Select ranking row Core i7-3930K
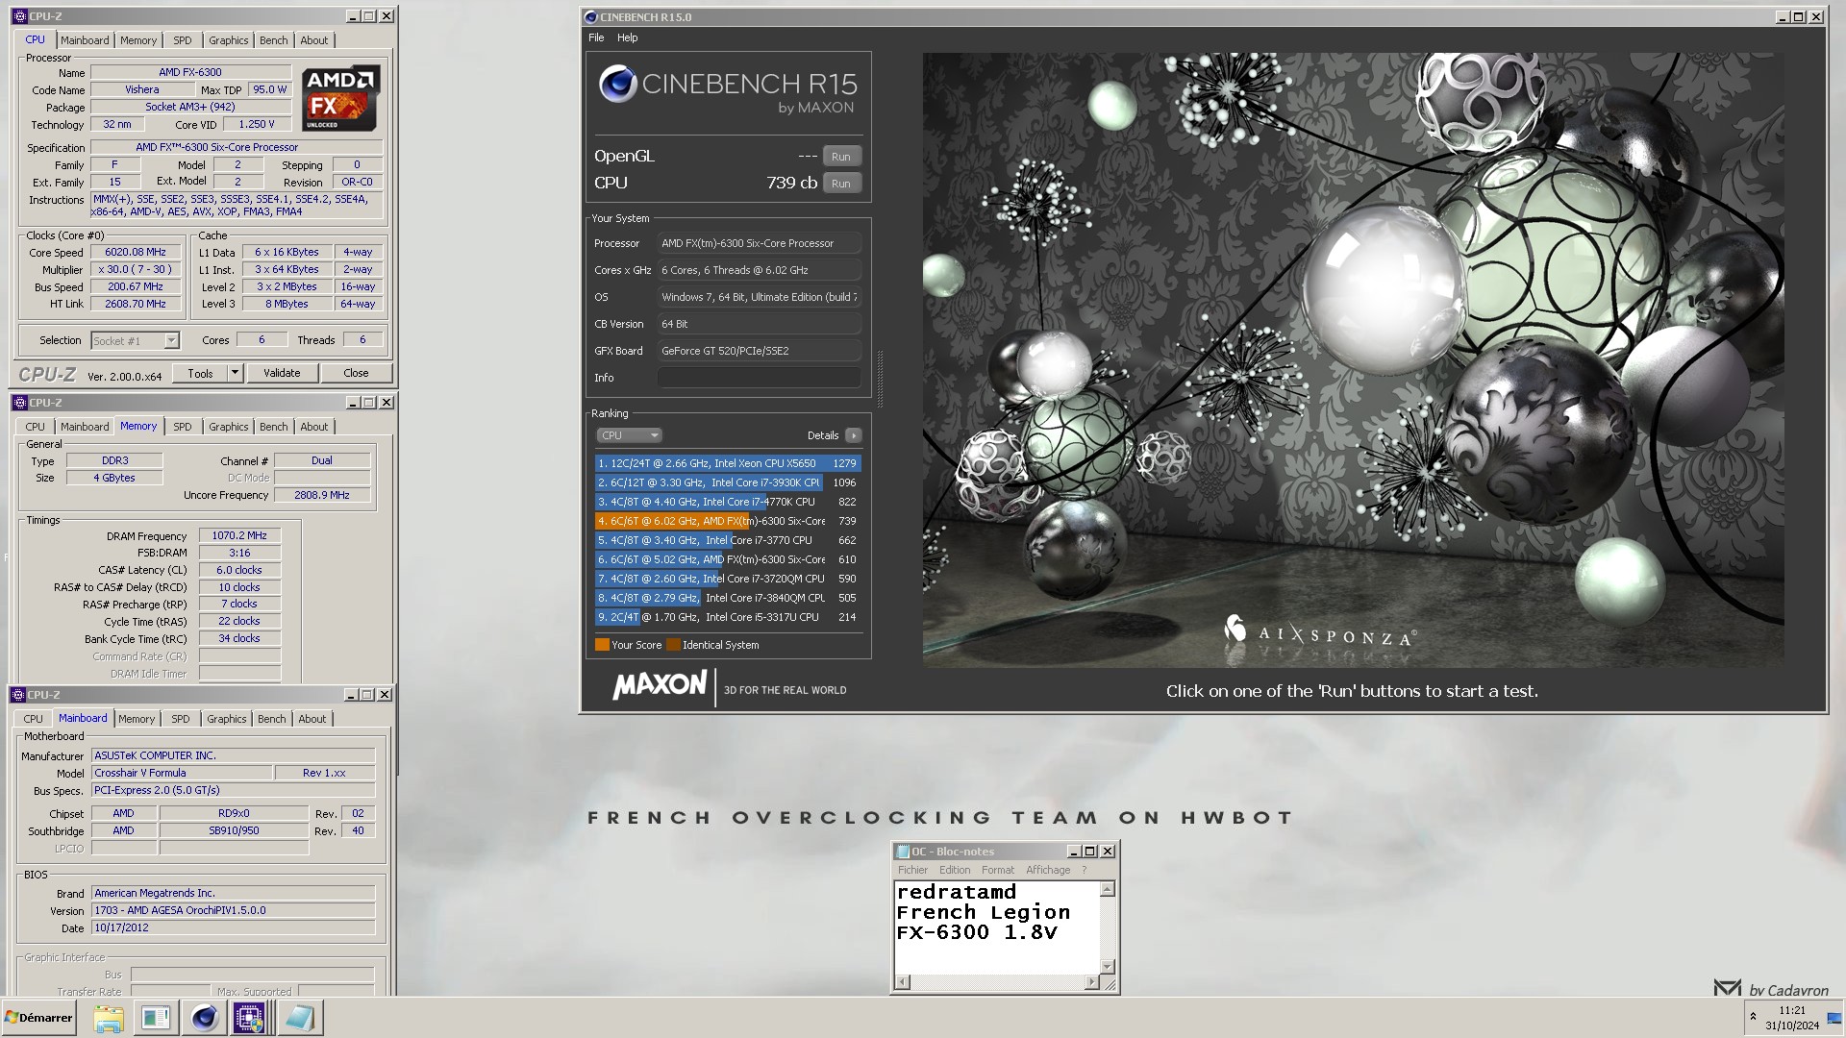Screen dimensions: 1846x1038 (x=727, y=482)
